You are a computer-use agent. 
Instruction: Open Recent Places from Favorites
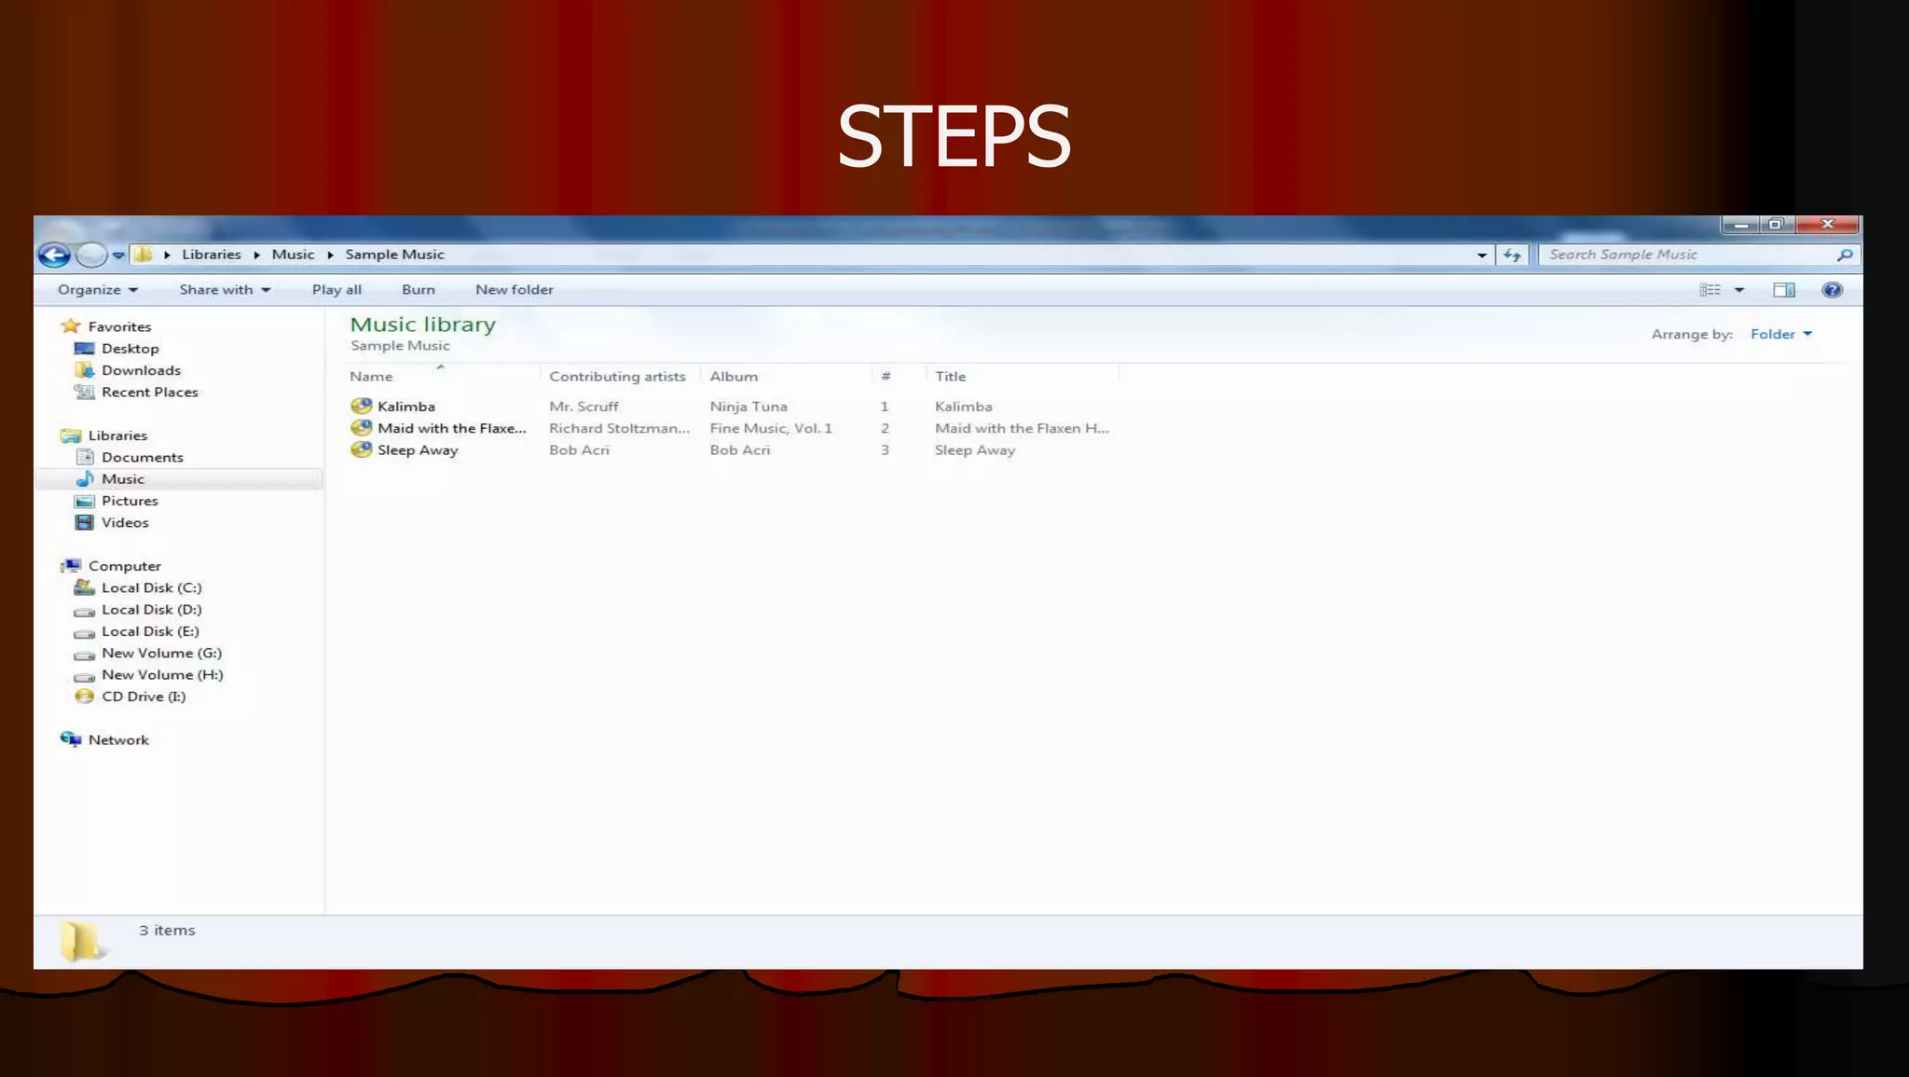click(150, 393)
